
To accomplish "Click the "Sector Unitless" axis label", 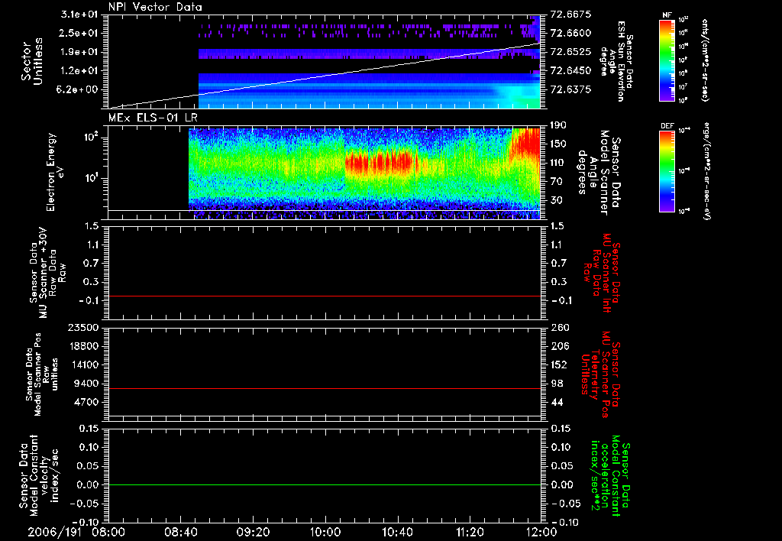I will click(x=32, y=61).
